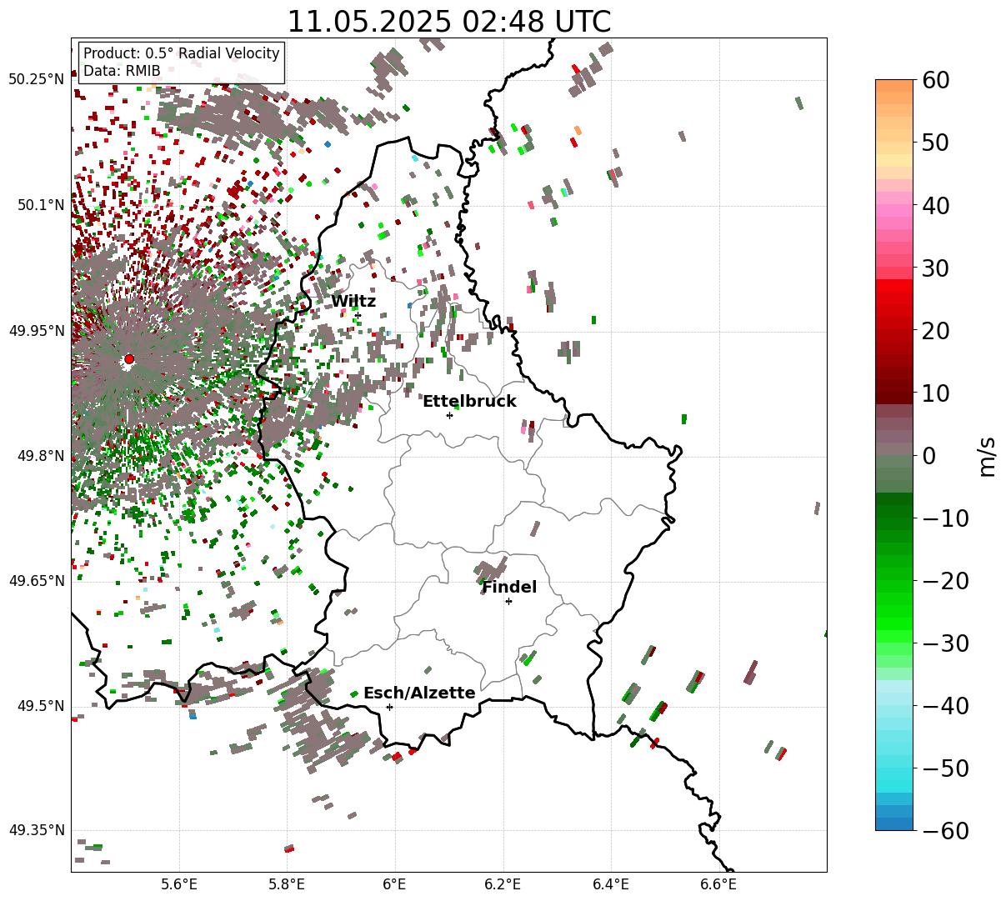Click the Findel station cross marker

coord(508,601)
